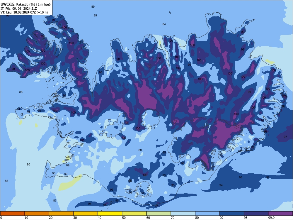Image resolution: width=293 pixels, height=220 pixels.
Task: Click the '50' legend tick label
Action: [x=124, y=218]
